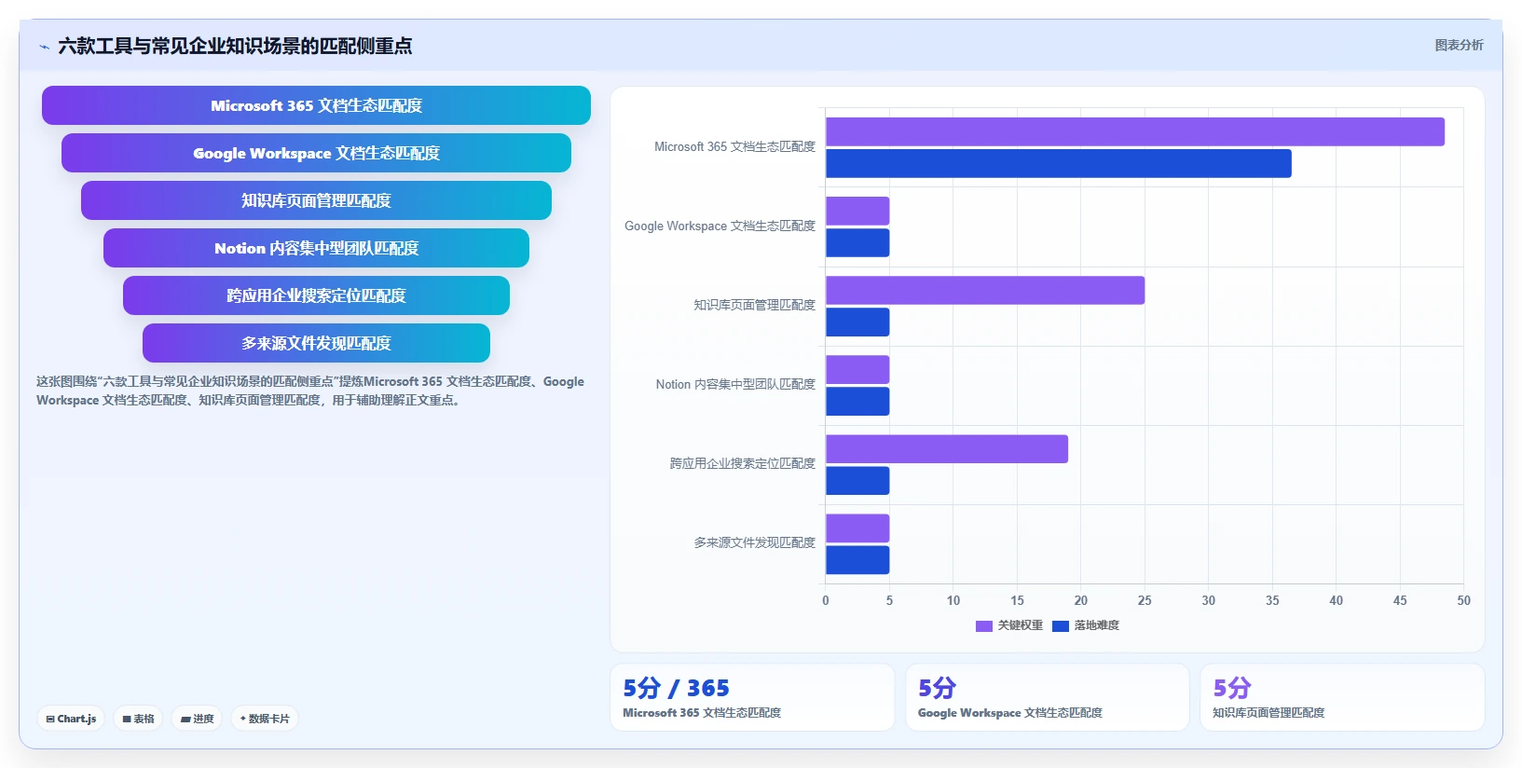Click the Google Workspace 文档生态匹配度 axis label

click(x=720, y=226)
